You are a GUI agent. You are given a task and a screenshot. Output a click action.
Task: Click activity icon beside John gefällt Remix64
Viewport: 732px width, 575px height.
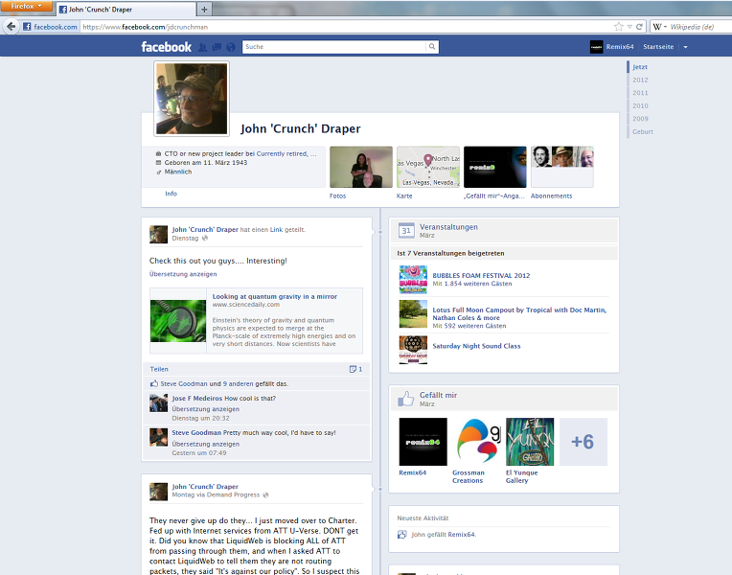tap(402, 535)
